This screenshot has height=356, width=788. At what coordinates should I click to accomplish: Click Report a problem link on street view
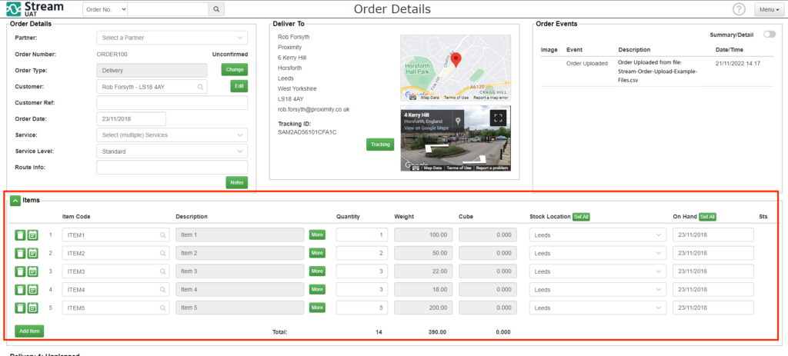click(x=492, y=168)
